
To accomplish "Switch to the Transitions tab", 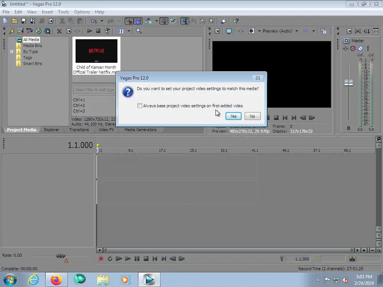I will 79,130.
